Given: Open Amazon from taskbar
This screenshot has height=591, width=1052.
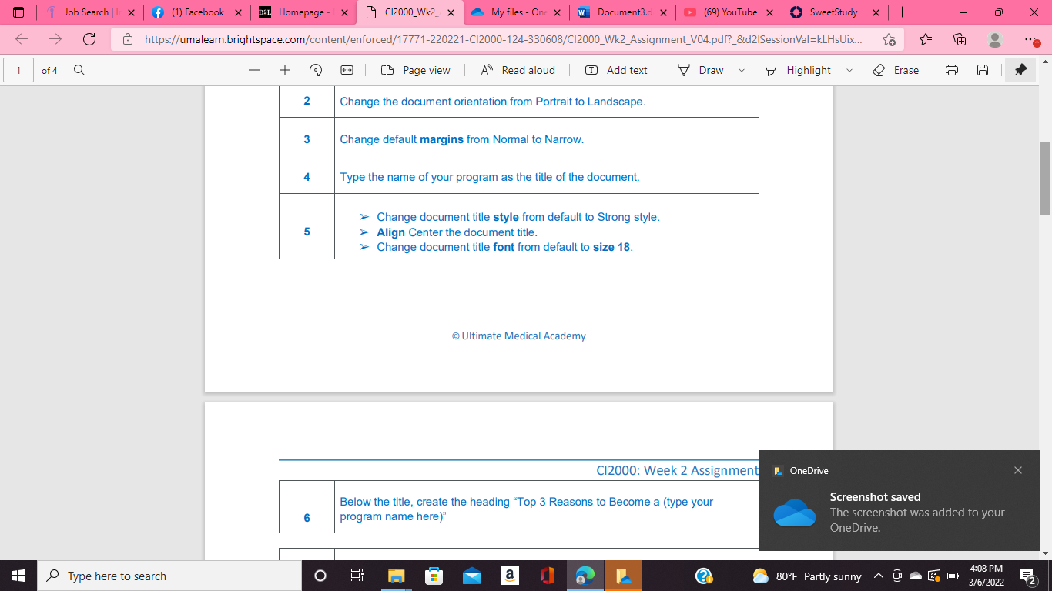Looking at the screenshot, I should 509,576.
